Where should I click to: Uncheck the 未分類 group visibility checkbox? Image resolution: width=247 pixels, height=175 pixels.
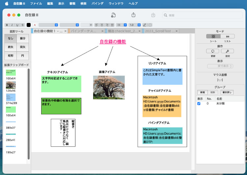pyautogui.click(x=199, y=103)
